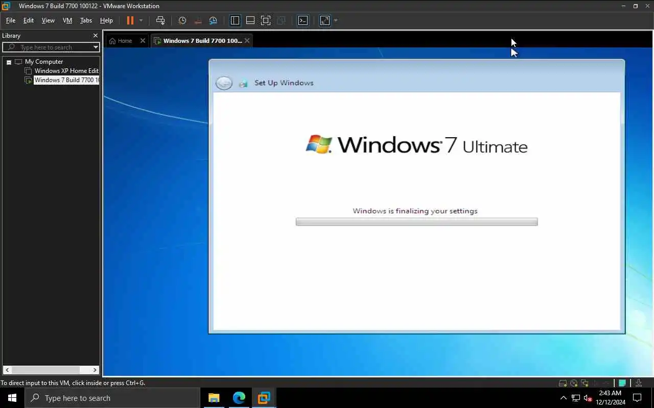This screenshot has width=654, height=408.
Task: Click the Library scrollbar left arrow
Action: click(7, 370)
